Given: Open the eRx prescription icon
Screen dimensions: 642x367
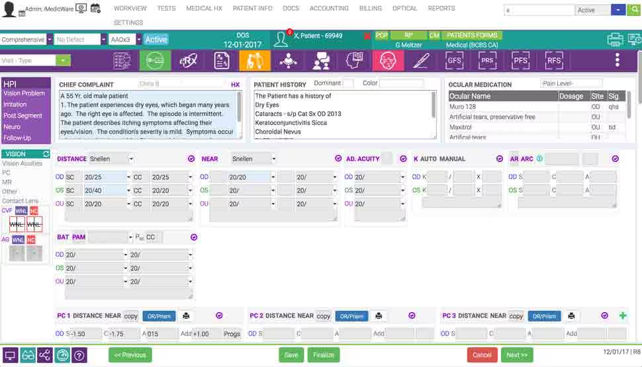Looking at the screenshot, I should click(x=189, y=61).
